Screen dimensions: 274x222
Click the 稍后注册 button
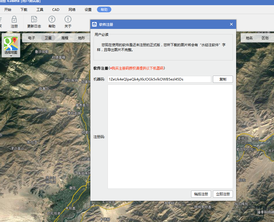201,194
